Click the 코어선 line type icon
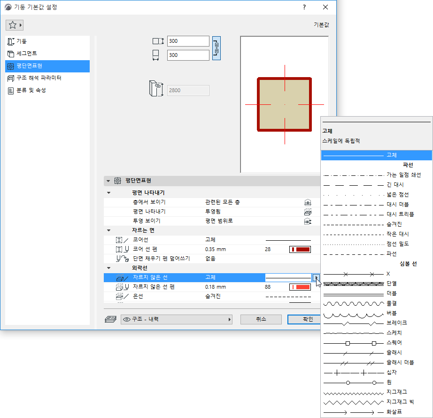The image size is (433, 418). coord(122,240)
